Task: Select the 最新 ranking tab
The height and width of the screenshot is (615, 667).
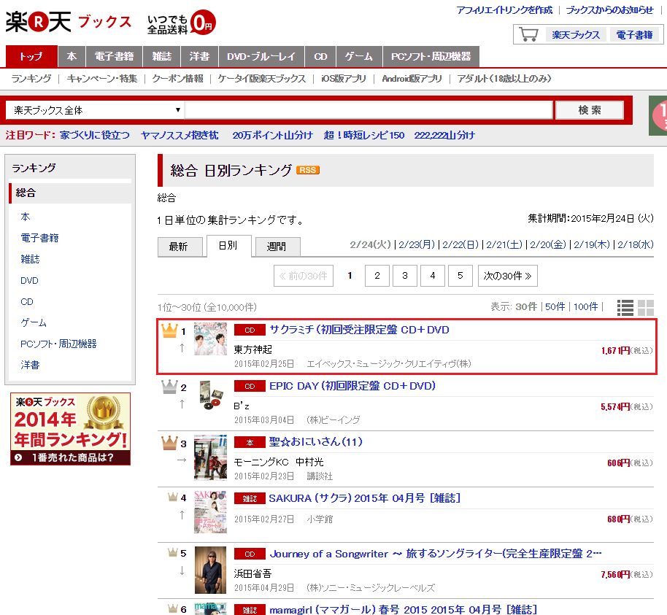Action: pos(179,247)
